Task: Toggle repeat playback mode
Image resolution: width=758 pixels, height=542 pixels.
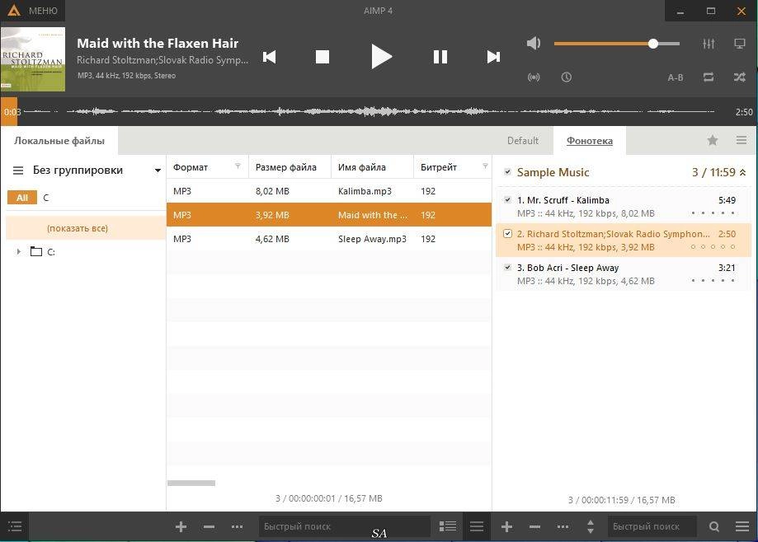Action: point(709,77)
